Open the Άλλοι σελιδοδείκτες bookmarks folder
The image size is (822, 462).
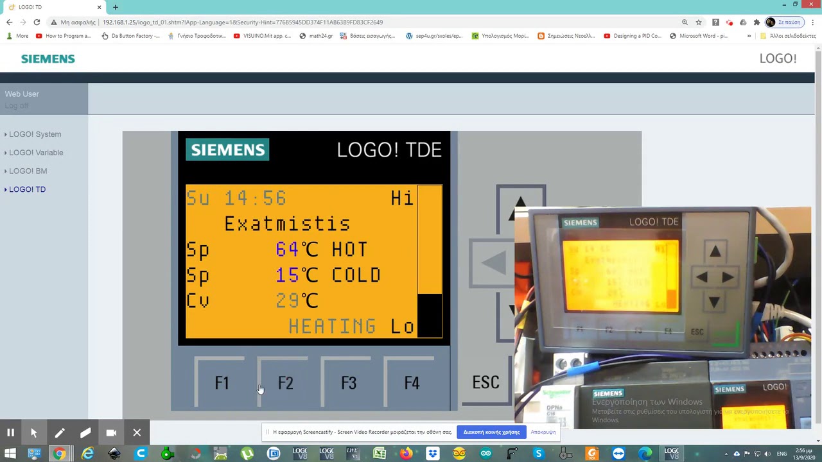click(788, 36)
